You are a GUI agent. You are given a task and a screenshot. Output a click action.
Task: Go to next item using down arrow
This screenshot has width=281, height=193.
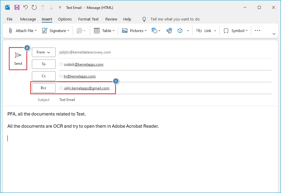(x=51, y=7)
